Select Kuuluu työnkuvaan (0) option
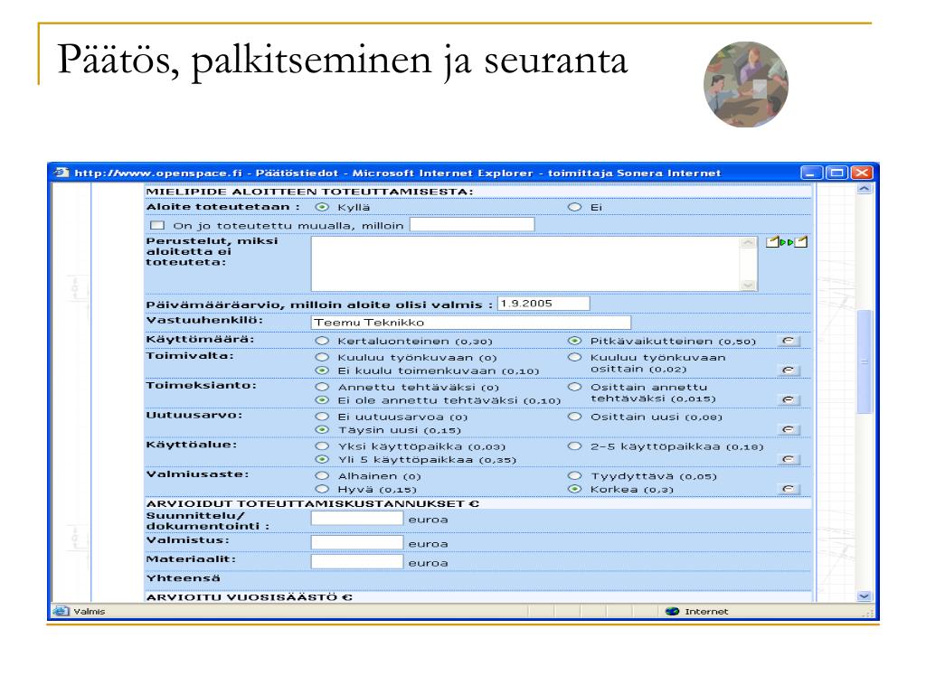The width and height of the screenshot is (926, 694). 322,357
